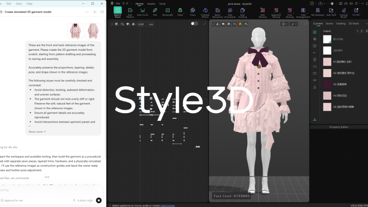Viewport: 368px width, 207px height.
Task: Choose the Fullness (Point) tool
Action: (x=205, y=12)
